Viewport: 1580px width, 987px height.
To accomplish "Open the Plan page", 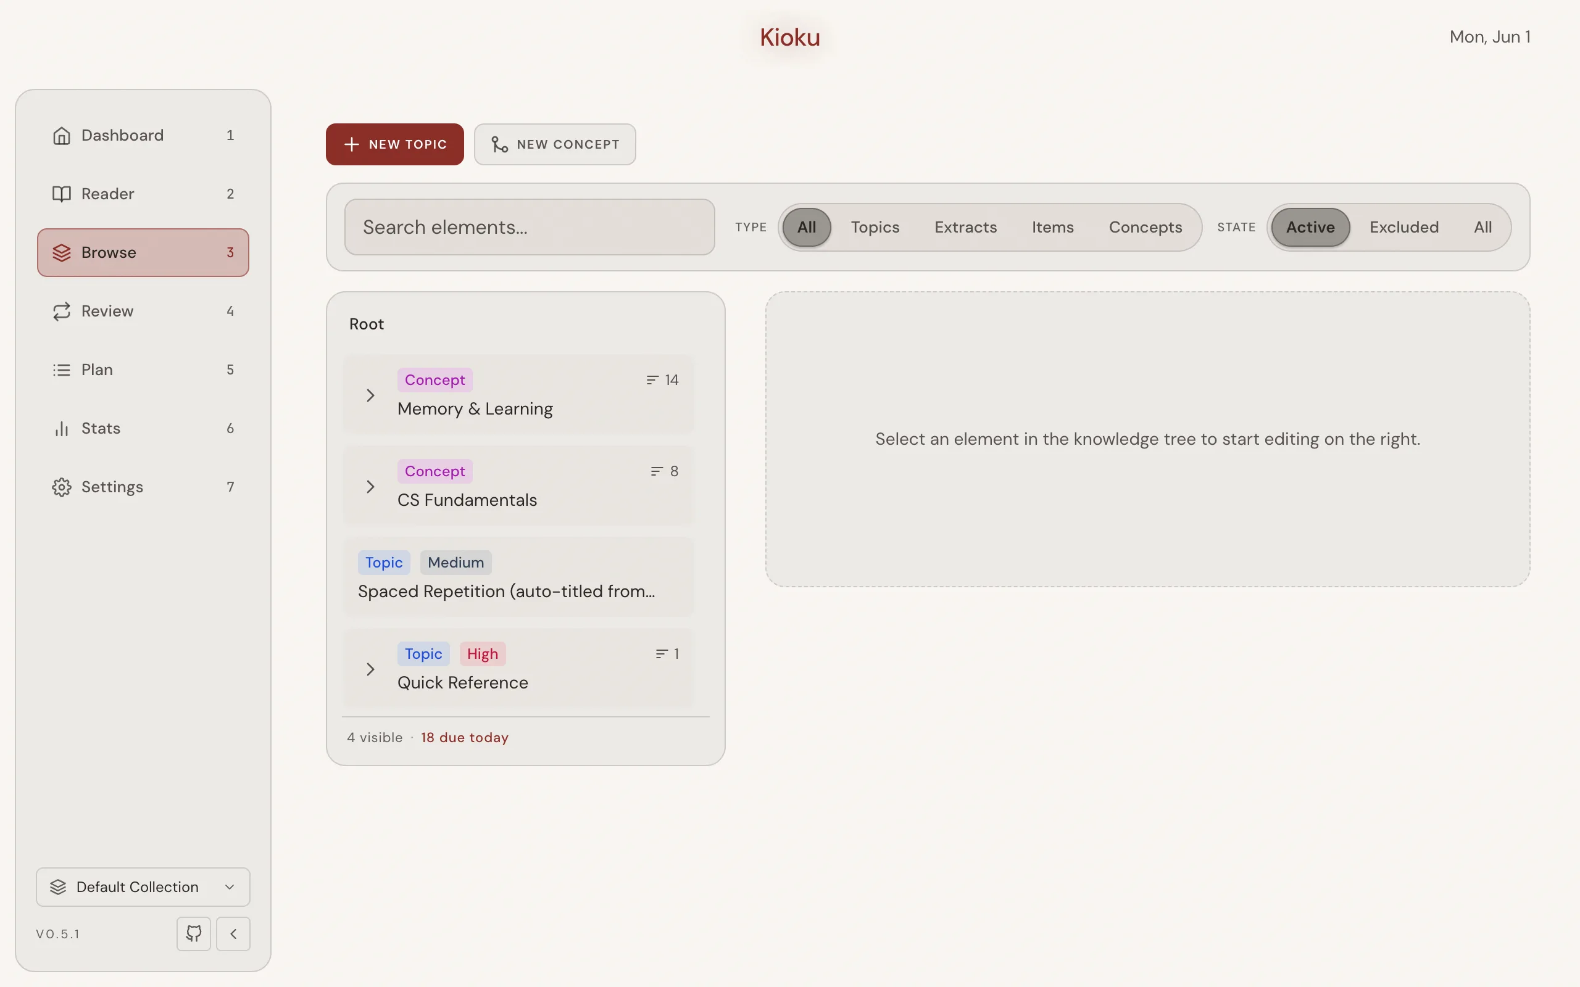I will coord(143,370).
